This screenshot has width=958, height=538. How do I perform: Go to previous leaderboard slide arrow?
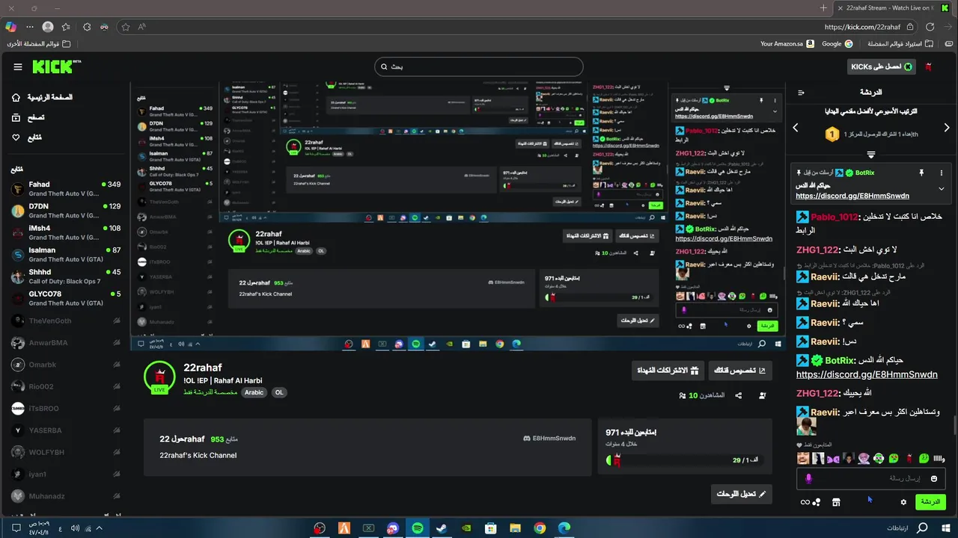pos(796,128)
